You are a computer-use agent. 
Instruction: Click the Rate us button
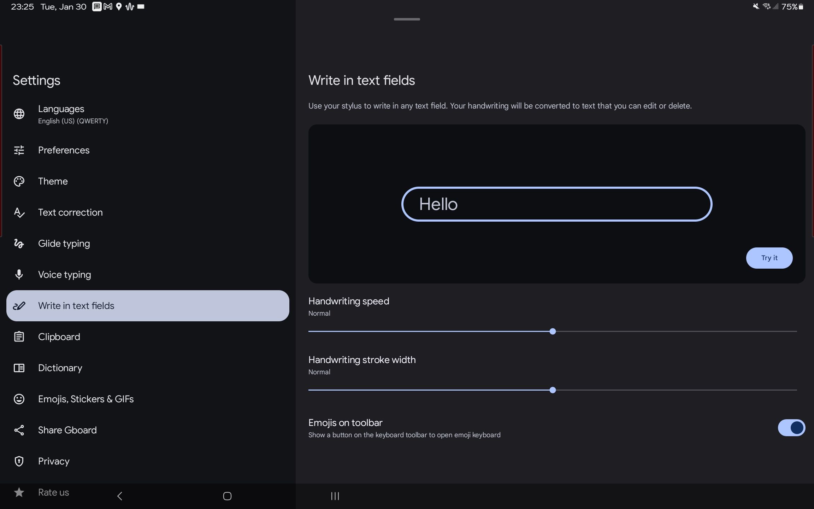pyautogui.click(x=53, y=492)
